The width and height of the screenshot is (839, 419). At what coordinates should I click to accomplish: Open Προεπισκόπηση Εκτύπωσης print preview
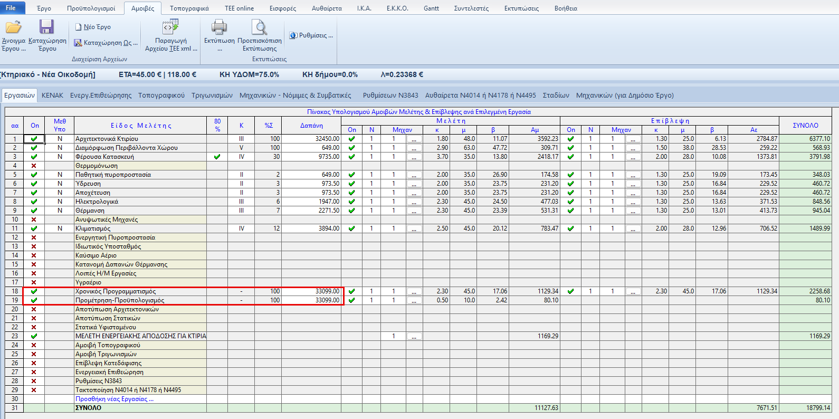pos(259,27)
